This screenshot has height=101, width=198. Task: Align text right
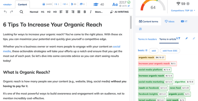click(x=73, y=12)
